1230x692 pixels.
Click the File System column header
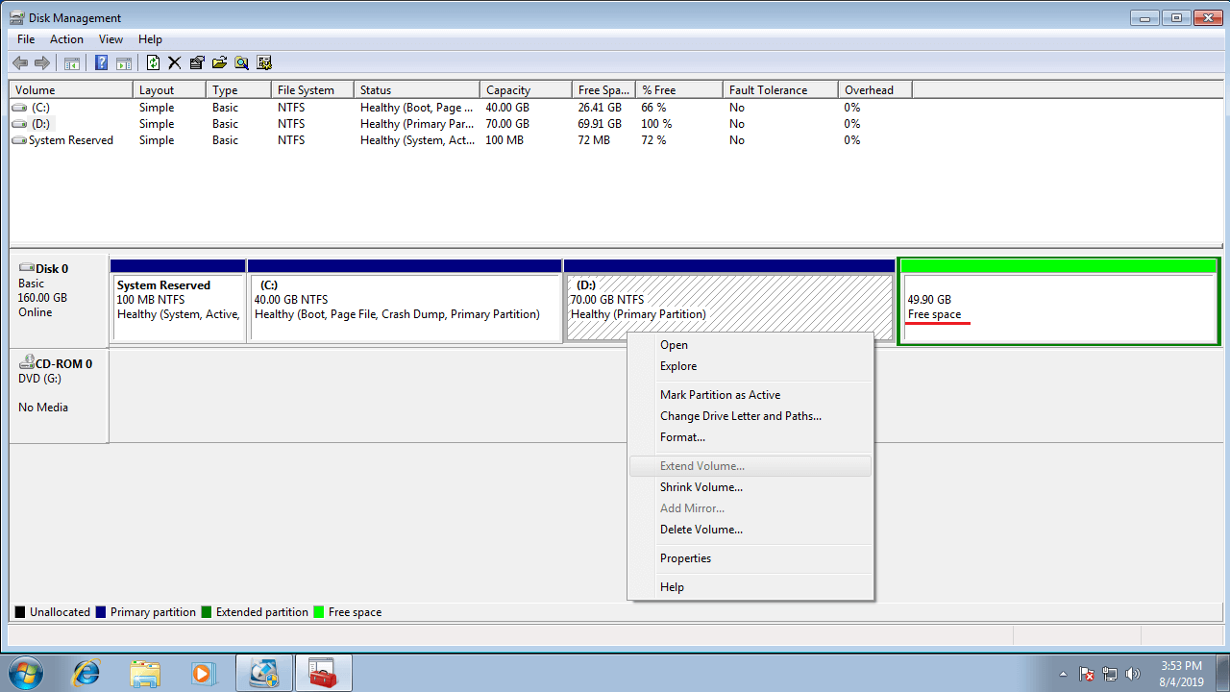(x=306, y=90)
